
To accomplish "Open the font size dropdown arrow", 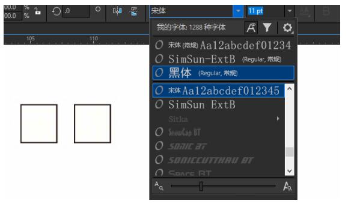I will pos(290,11).
